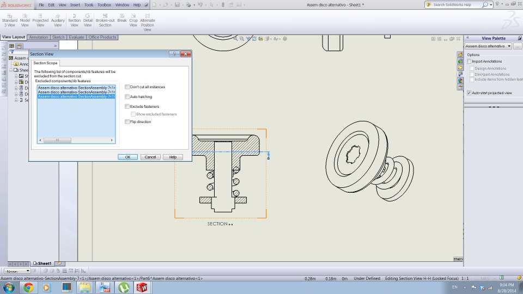Click the SECTION view label text
The height and width of the screenshot is (294, 523).
[220, 224]
